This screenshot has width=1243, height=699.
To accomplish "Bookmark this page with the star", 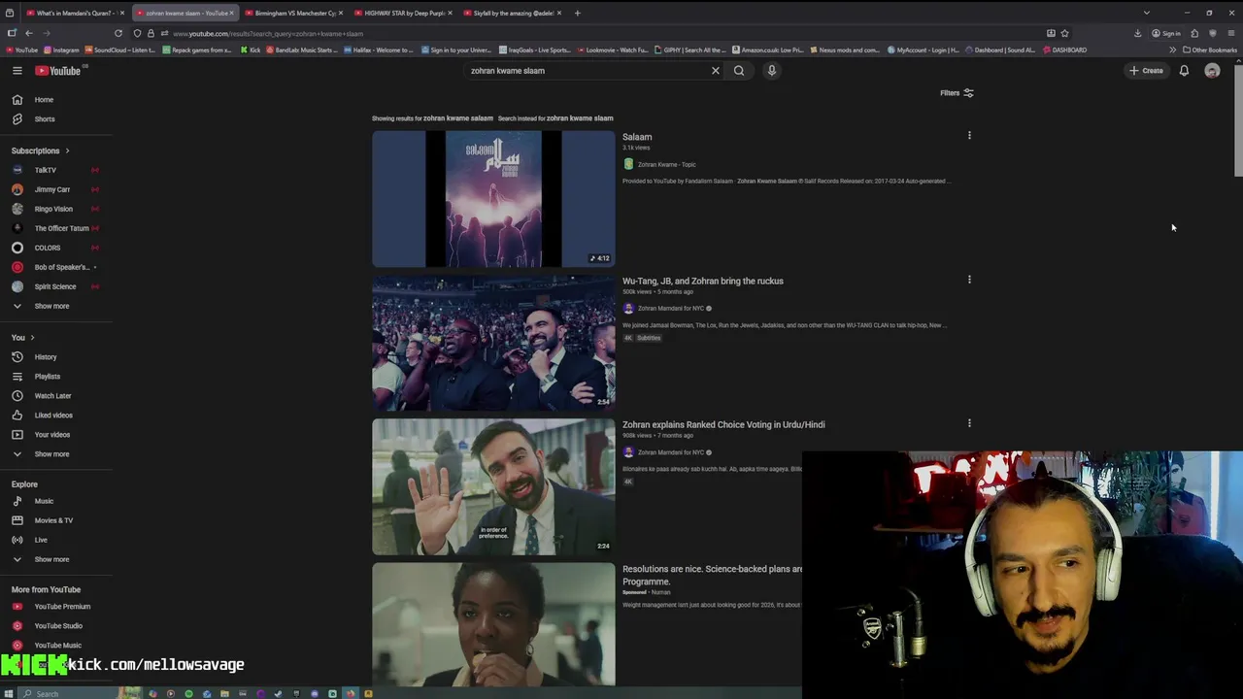I will (x=1064, y=33).
